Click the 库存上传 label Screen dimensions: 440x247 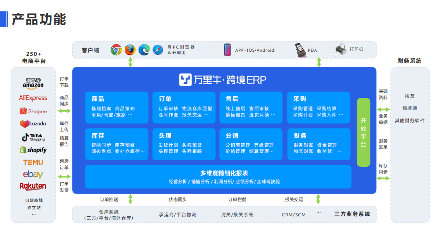point(64,126)
